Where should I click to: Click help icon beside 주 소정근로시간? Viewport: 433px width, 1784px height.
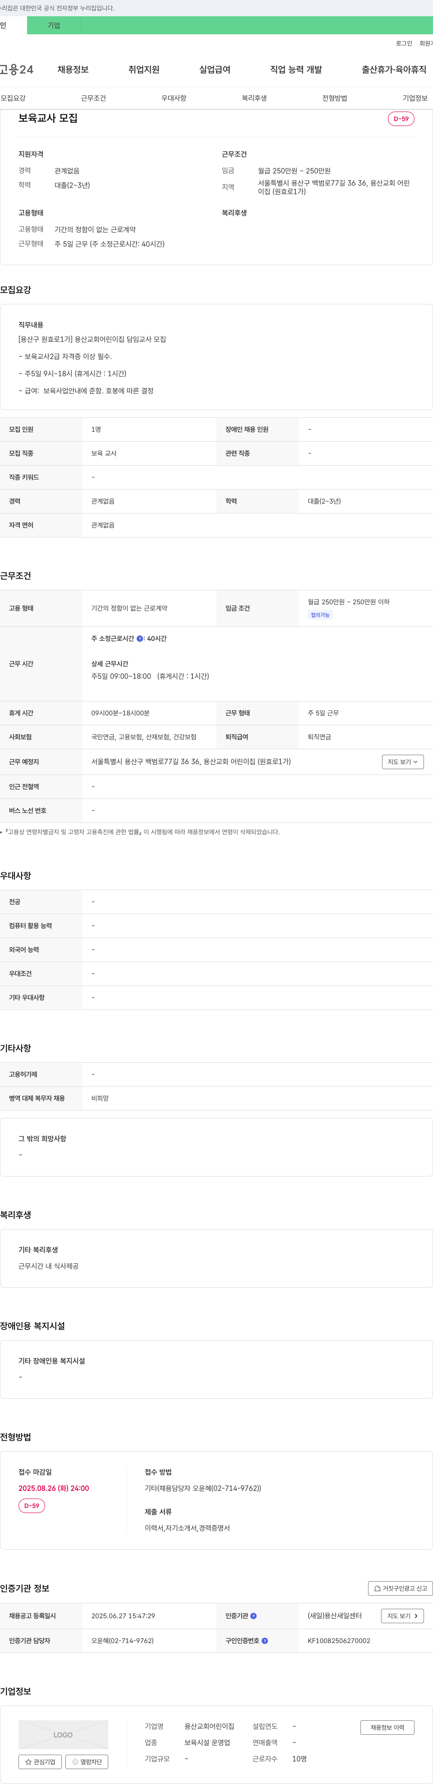click(140, 639)
